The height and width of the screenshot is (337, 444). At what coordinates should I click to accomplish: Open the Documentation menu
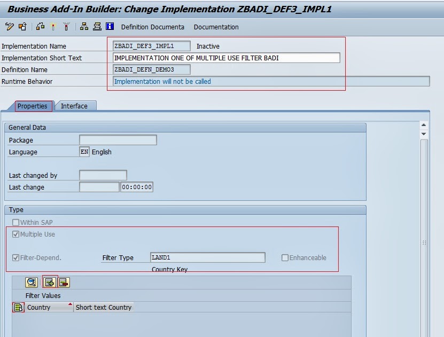pos(216,27)
